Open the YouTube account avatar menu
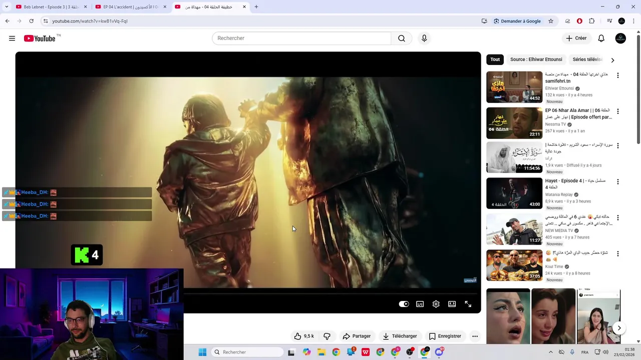The width and height of the screenshot is (641, 360). (620, 38)
